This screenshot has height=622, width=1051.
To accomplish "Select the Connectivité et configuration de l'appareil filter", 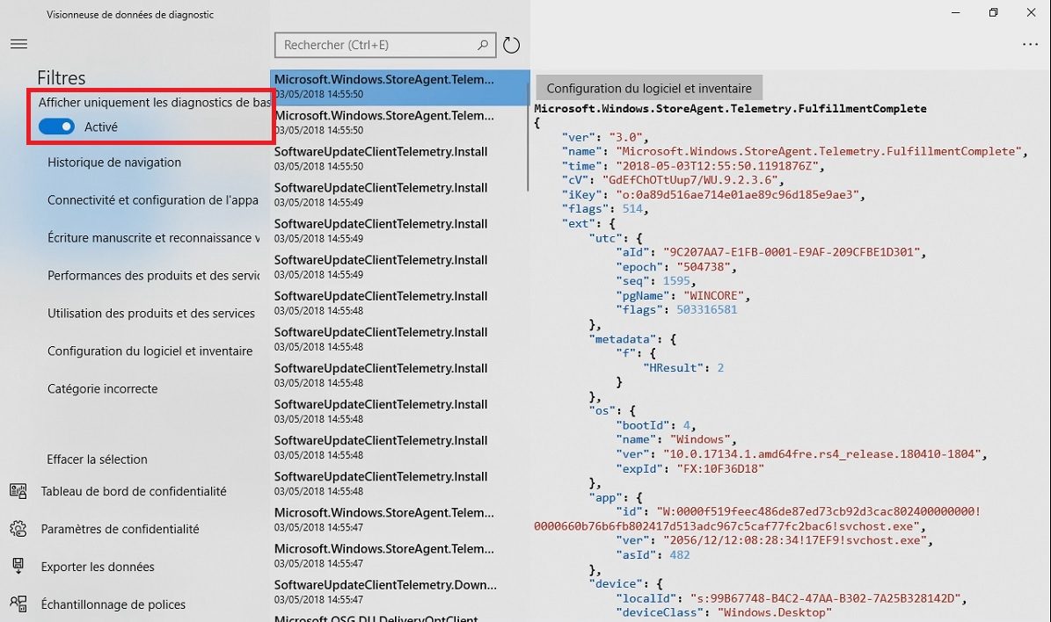I will point(153,200).
